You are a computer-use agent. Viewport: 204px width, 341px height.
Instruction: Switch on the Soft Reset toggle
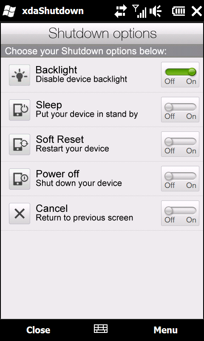pyautogui.click(x=180, y=144)
